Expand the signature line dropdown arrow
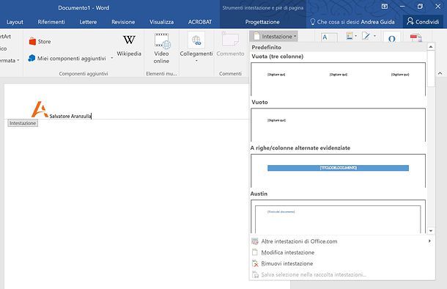 click(374, 36)
